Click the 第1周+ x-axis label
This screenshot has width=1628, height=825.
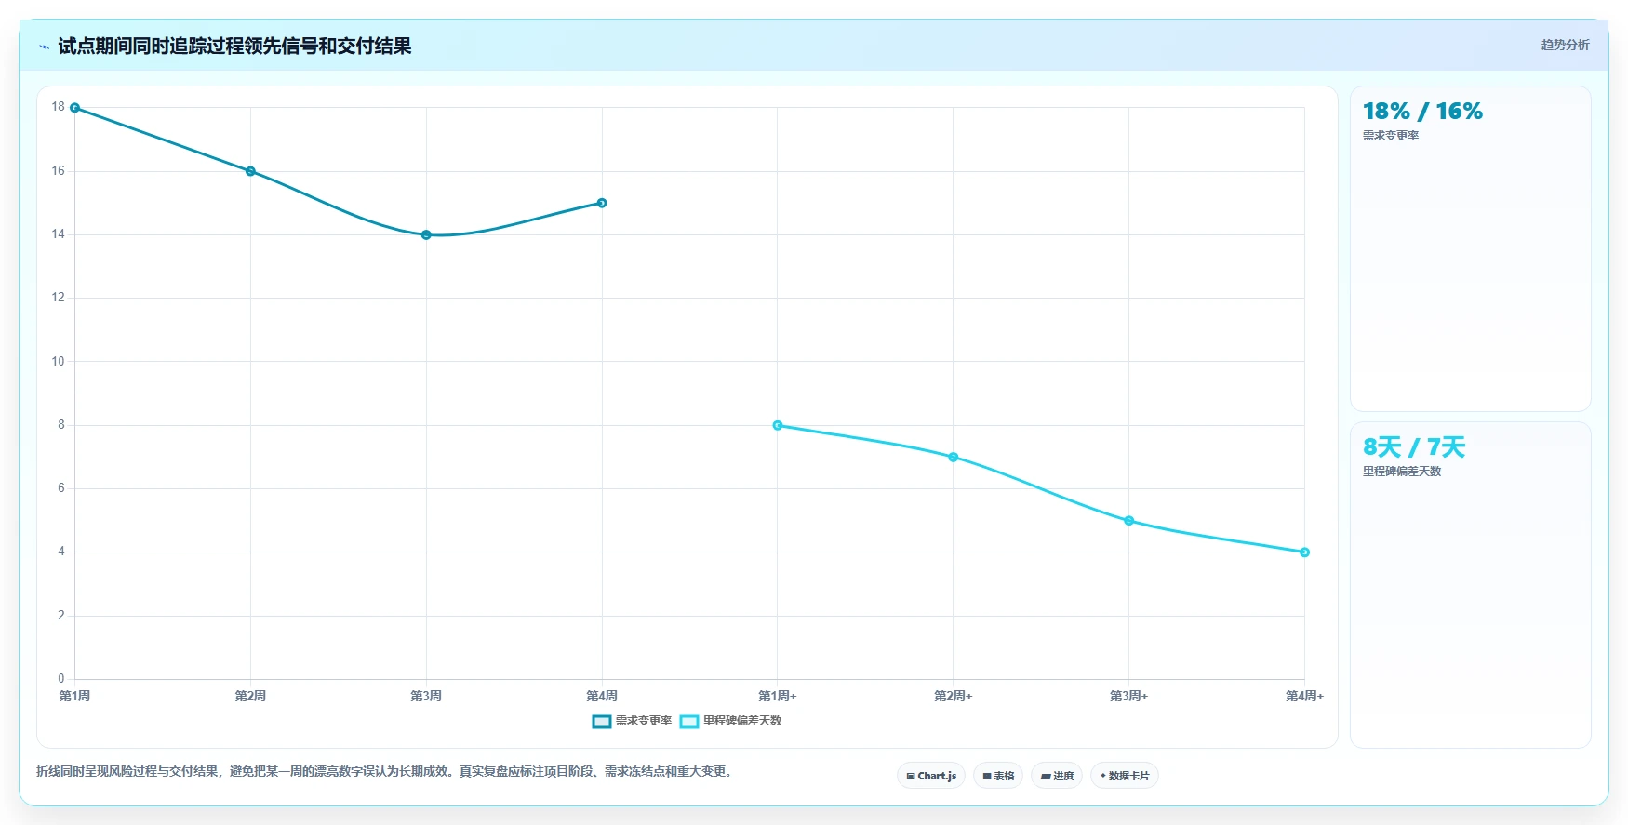[x=778, y=696]
